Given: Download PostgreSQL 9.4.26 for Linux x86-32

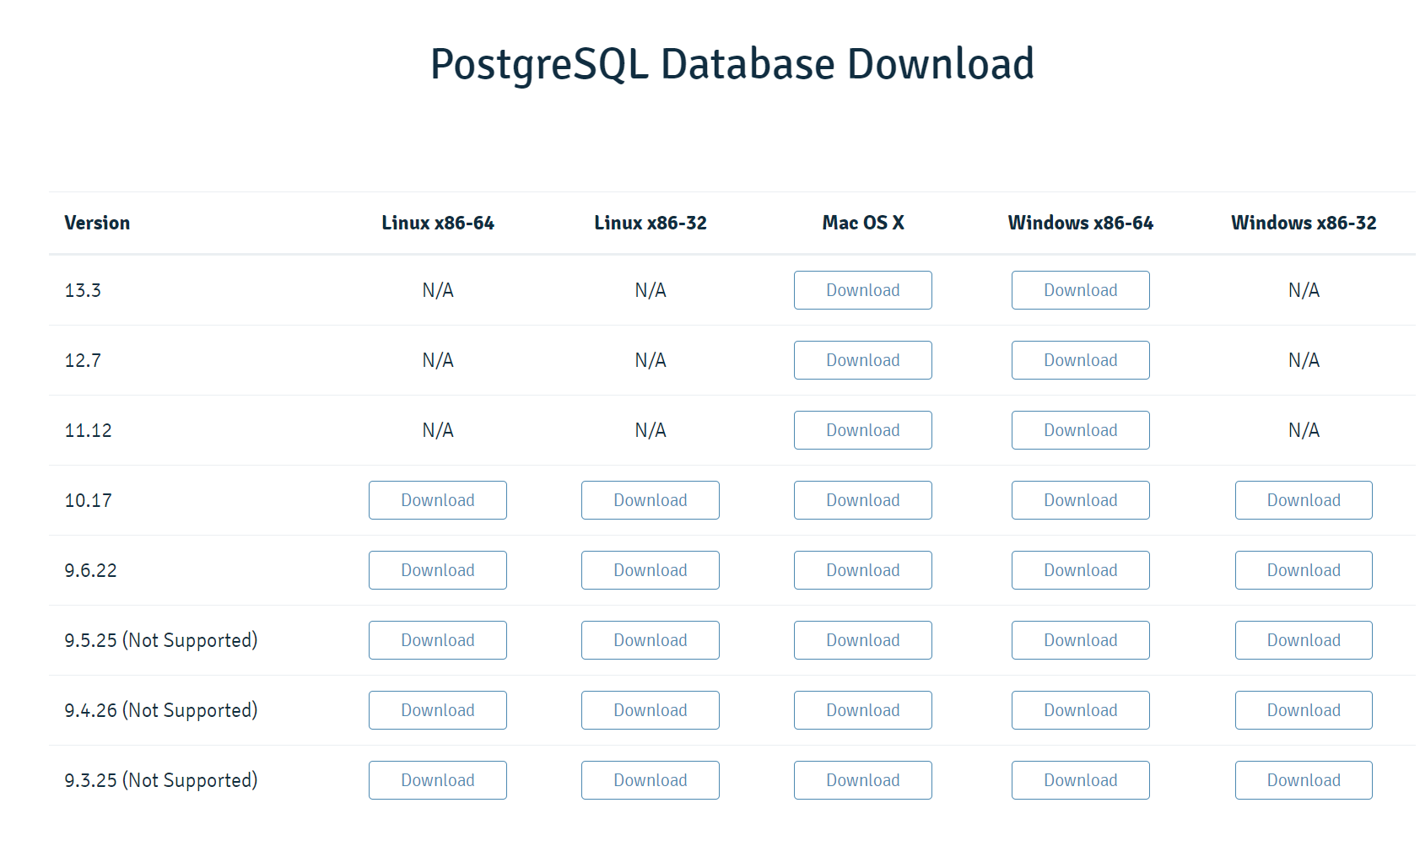Looking at the screenshot, I should coord(650,710).
